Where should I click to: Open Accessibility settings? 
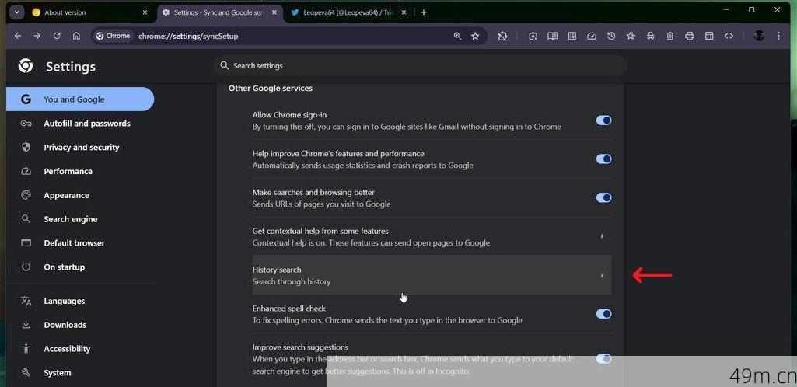coord(80,348)
